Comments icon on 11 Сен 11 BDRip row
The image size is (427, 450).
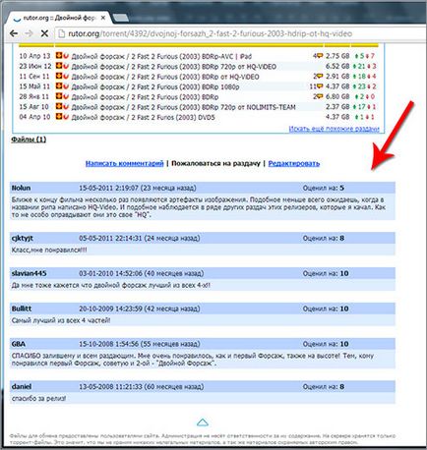point(320,77)
